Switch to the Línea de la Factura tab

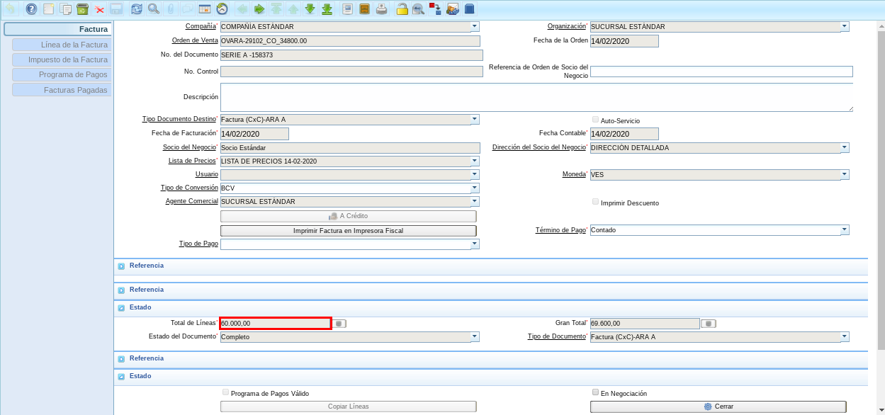[x=61, y=45]
